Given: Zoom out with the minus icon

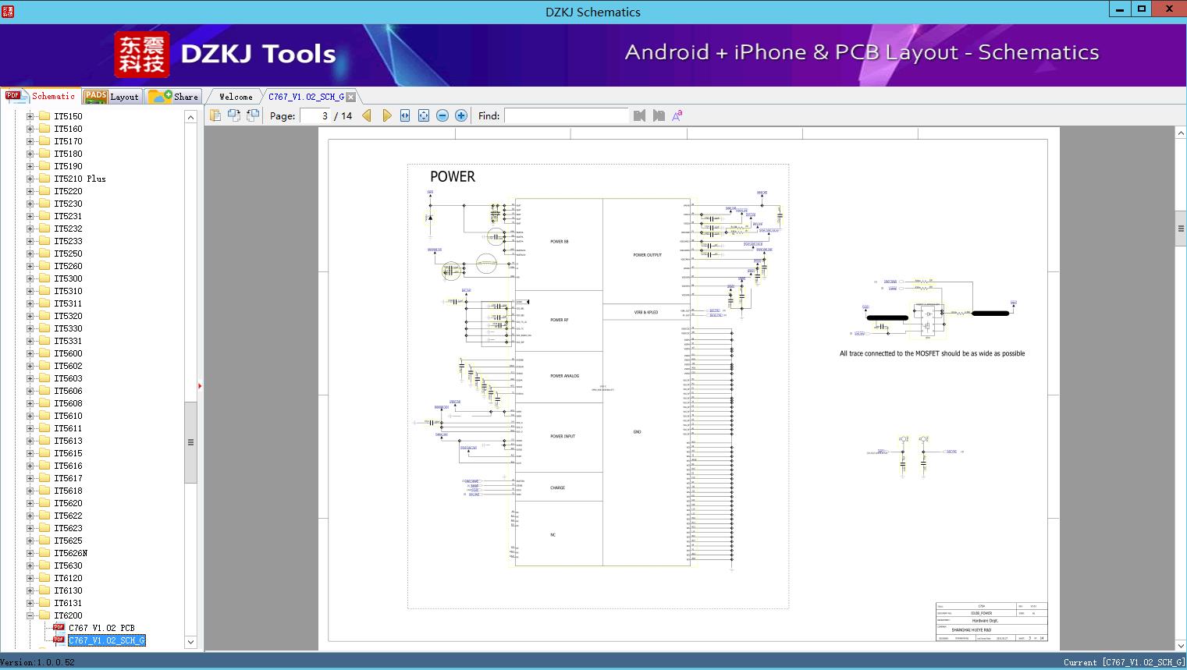Looking at the screenshot, I should (x=442, y=115).
